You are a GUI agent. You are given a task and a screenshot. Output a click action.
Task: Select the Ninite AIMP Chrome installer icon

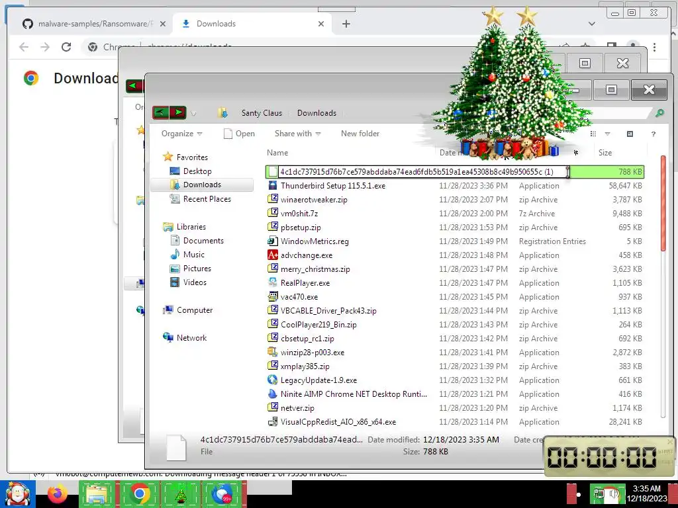pyautogui.click(x=273, y=394)
